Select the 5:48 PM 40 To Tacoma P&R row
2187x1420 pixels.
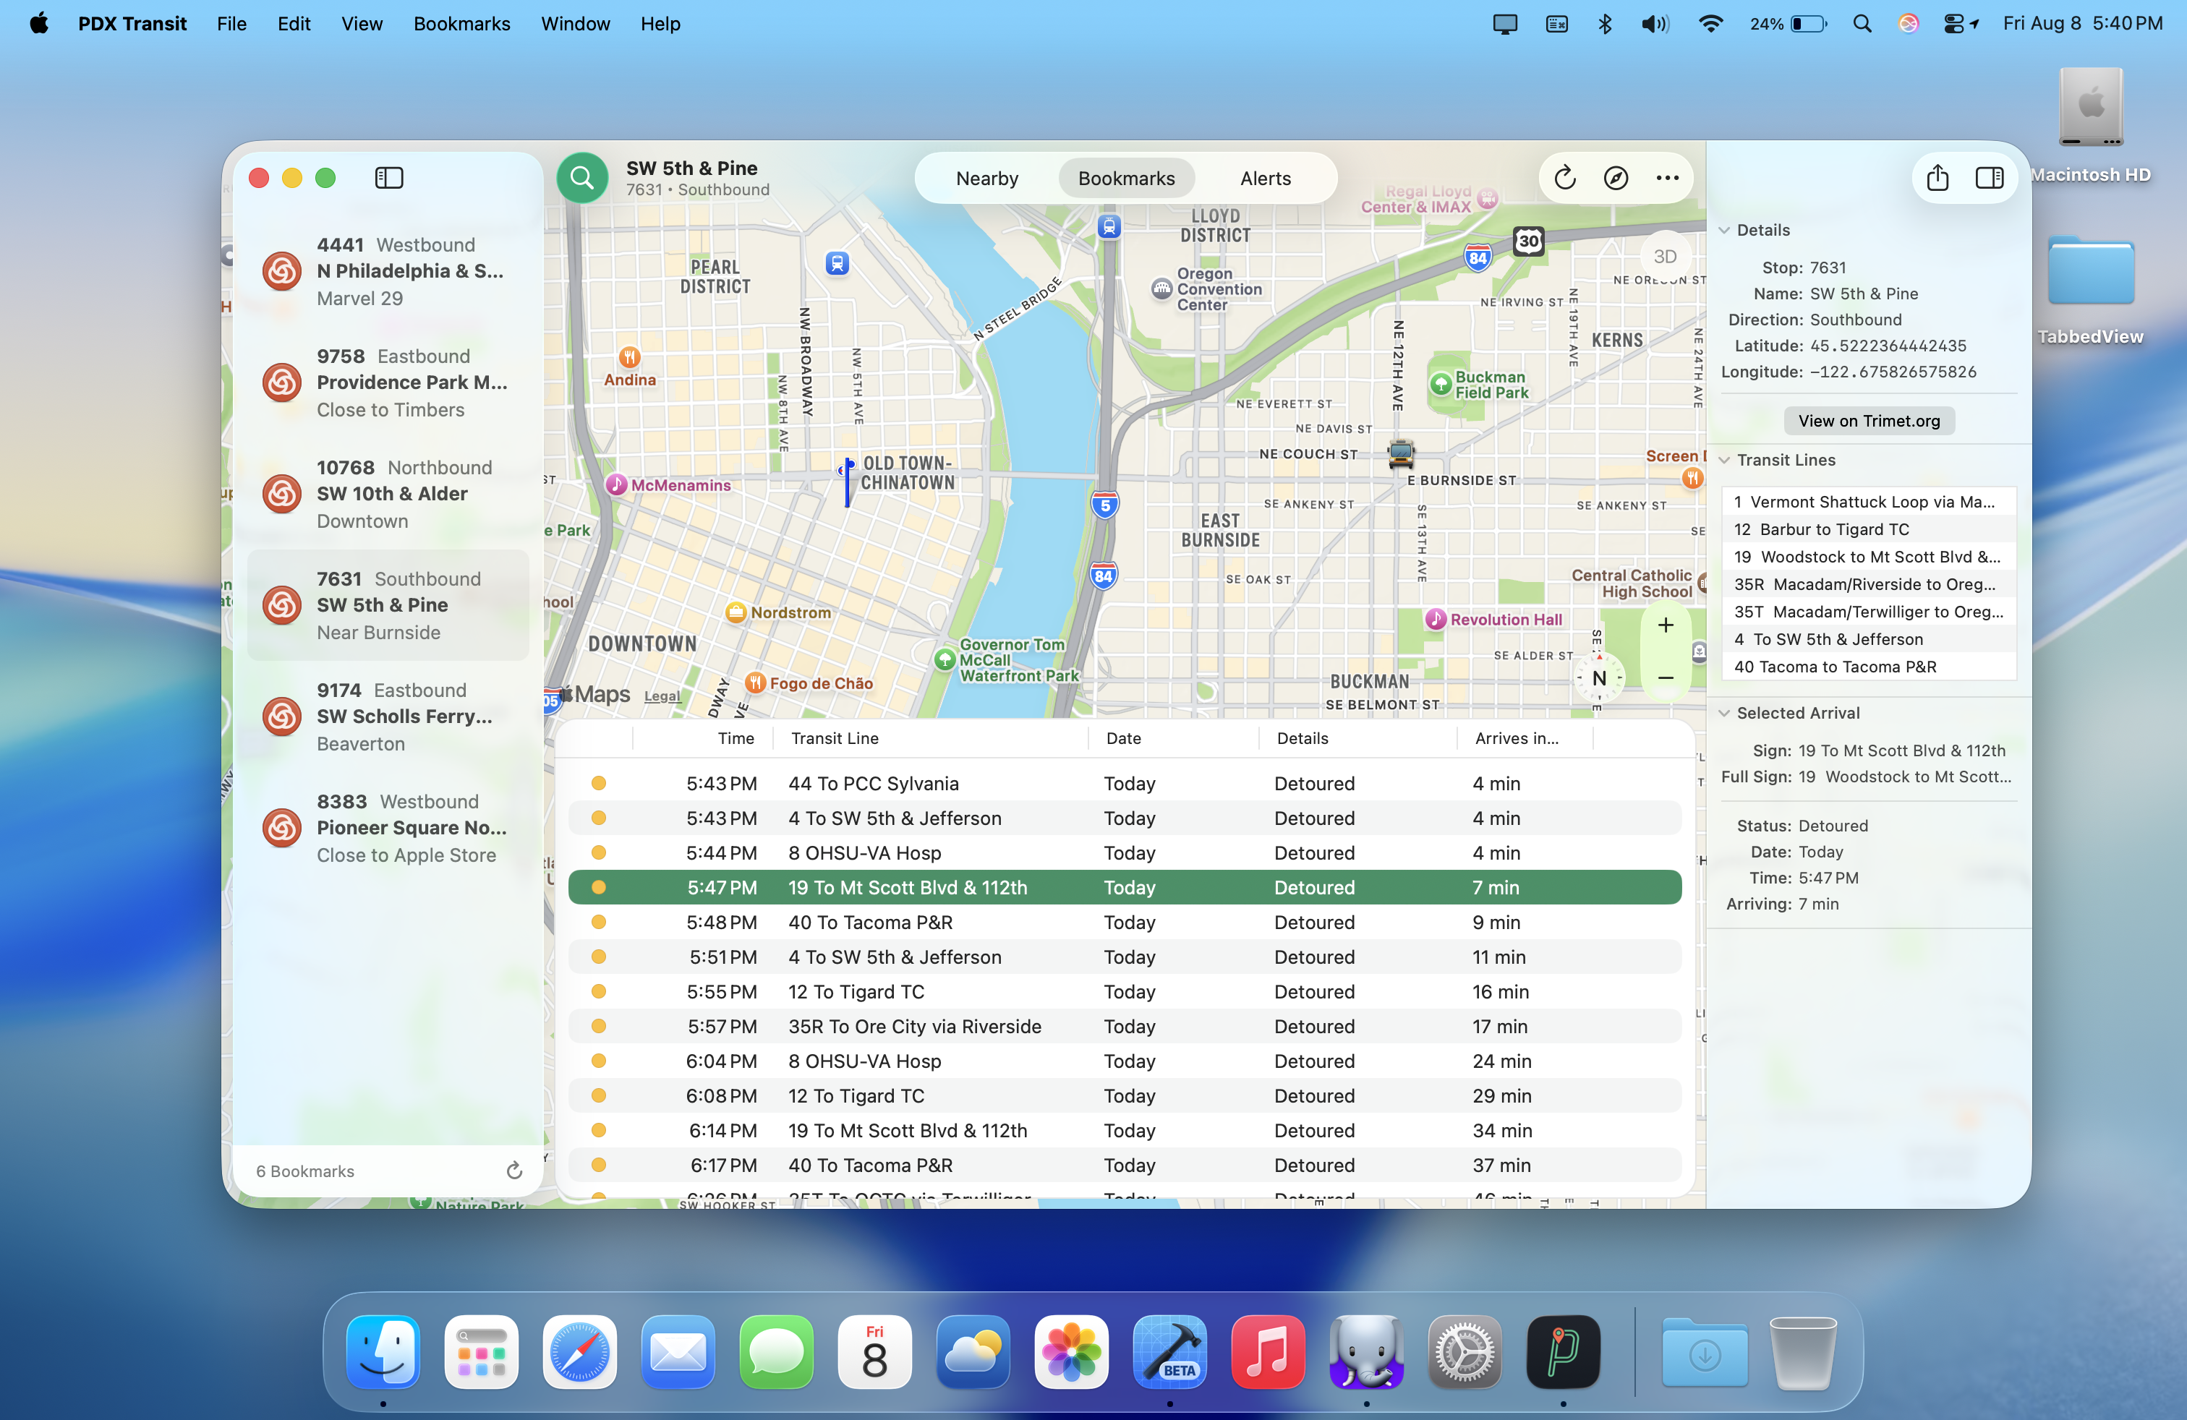click(1125, 922)
